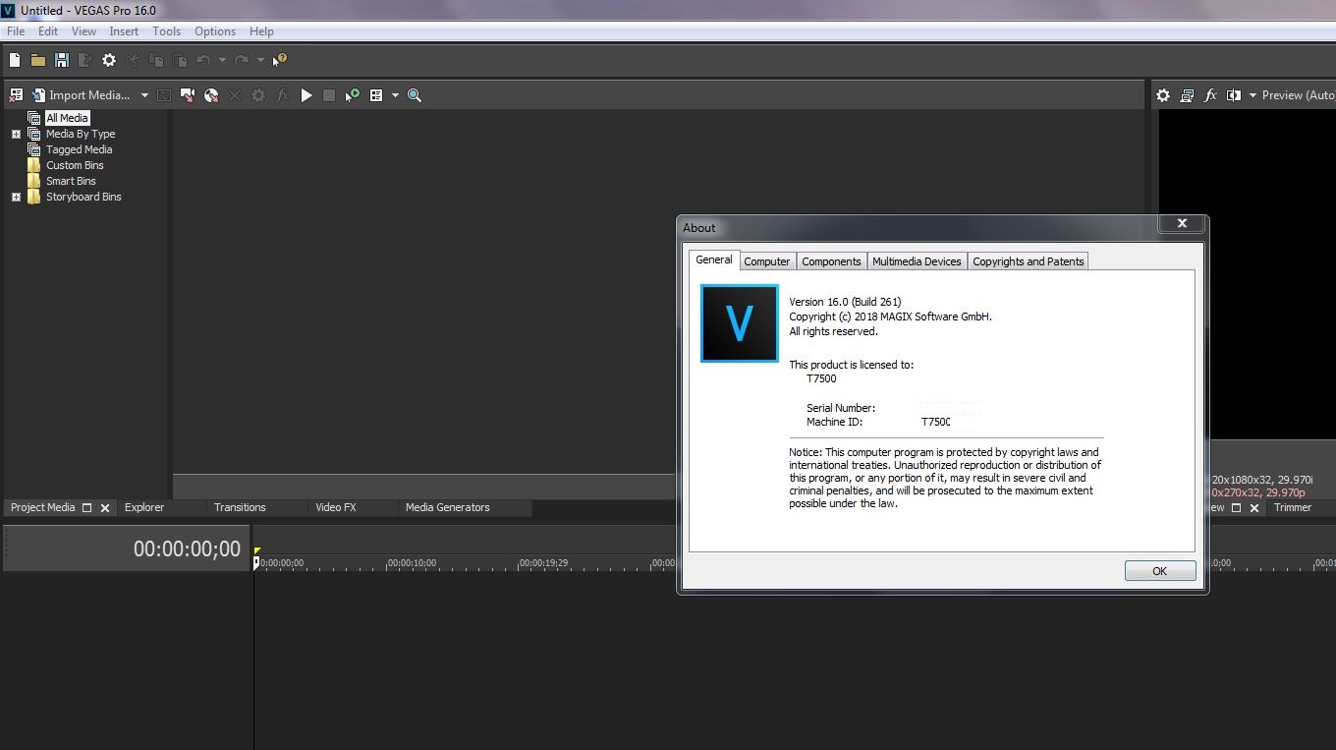Click the Redo arrow icon
The image size is (1336, 750).
click(242, 60)
